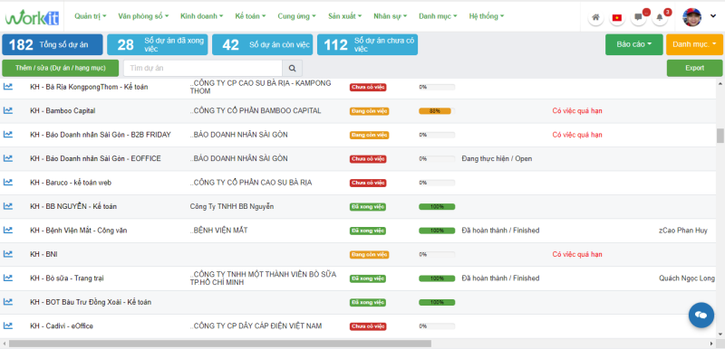Click the project name KH - Bamboo Capital
The height and width of the screenshot is (349, 725).
pos(63,110)
